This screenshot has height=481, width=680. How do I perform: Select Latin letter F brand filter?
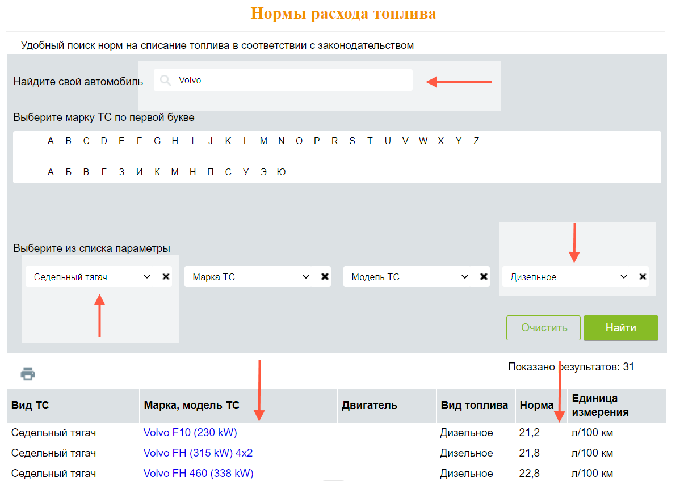tap(139, 141)
